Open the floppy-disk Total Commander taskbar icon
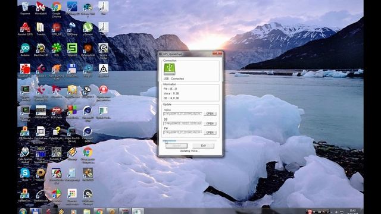This screenshot has height=214, width=381. (36, 211)
